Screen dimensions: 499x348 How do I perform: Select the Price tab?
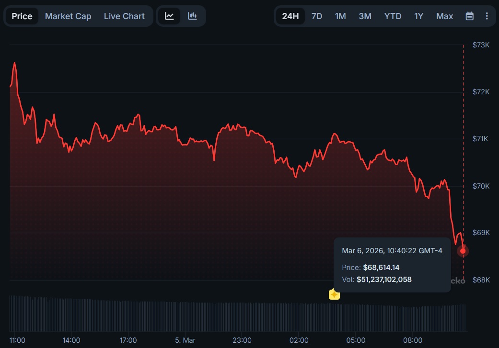tap(22, 16)
